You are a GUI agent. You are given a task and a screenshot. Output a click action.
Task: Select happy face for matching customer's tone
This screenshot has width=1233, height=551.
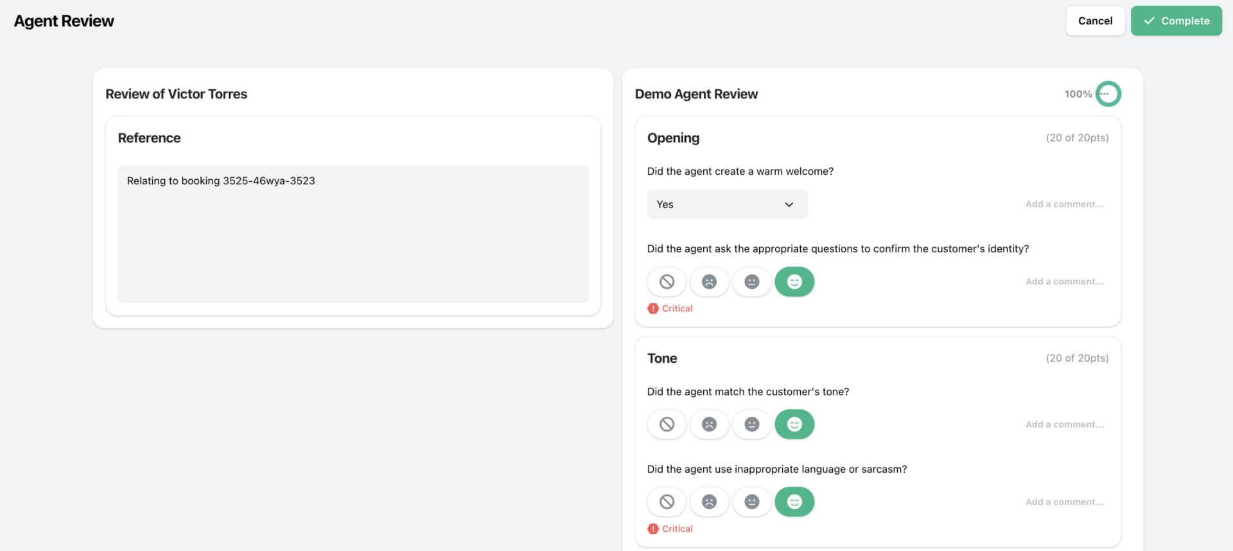click(x=794, y=424)
